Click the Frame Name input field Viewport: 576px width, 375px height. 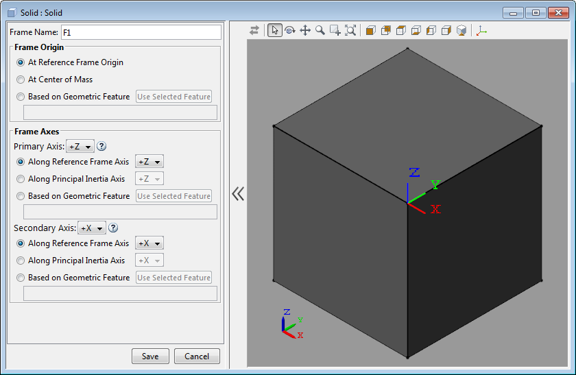[141, 32]
